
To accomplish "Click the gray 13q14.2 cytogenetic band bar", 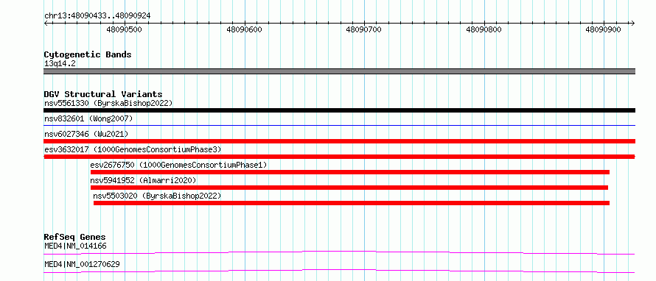I will pyautogui.click(x=339, y=71).
